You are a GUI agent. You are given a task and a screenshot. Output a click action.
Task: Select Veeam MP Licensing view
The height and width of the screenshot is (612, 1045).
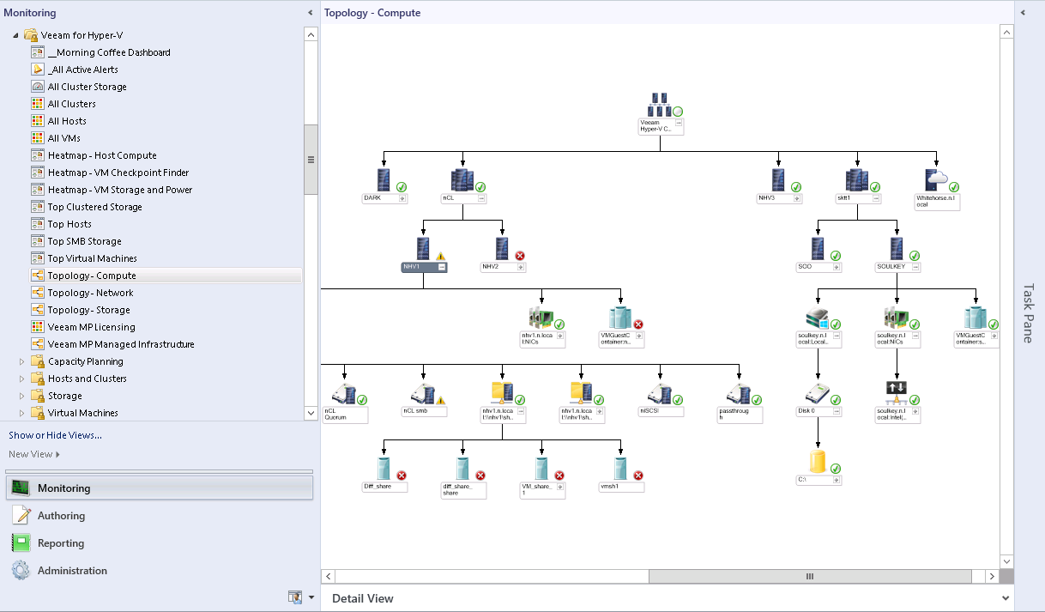pos(92,327)
